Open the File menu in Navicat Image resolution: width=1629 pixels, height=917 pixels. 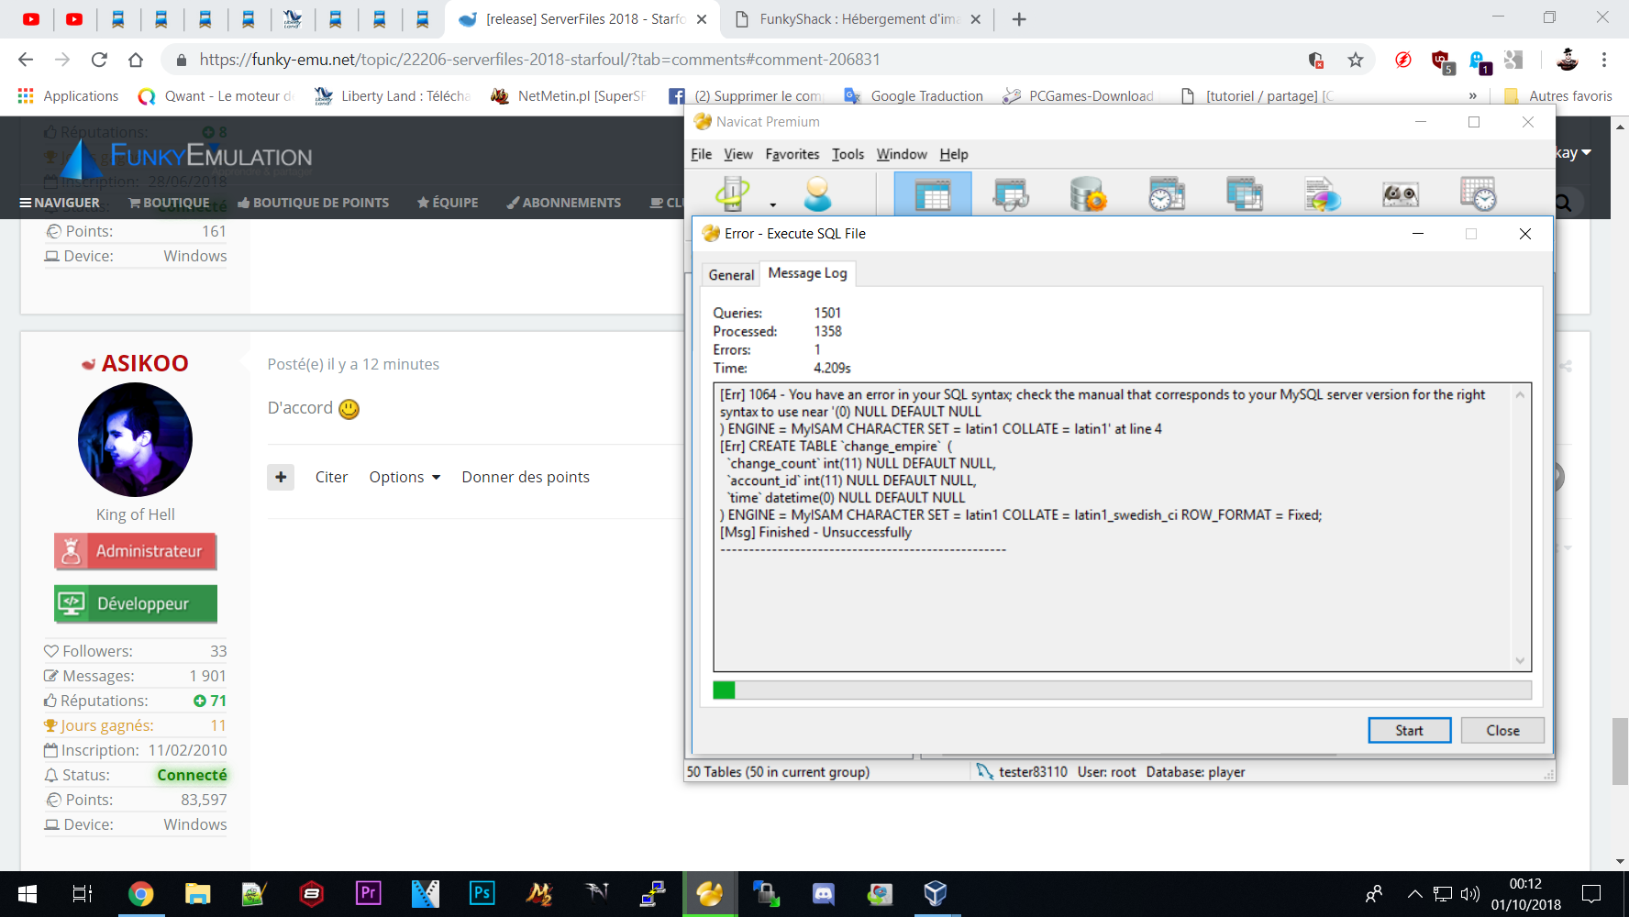[x=701, y=154]
